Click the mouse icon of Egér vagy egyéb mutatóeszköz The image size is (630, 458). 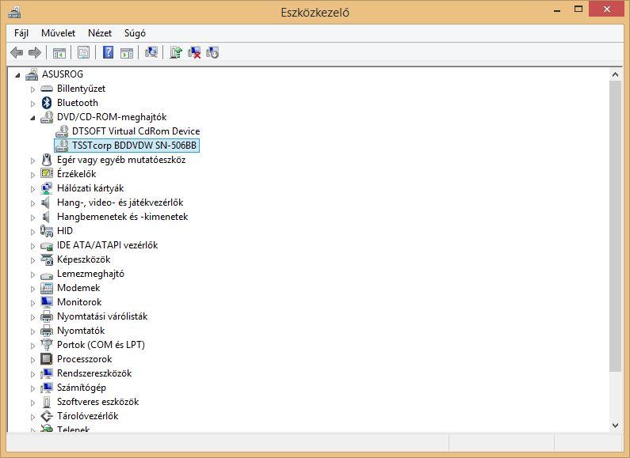point(47,160)
